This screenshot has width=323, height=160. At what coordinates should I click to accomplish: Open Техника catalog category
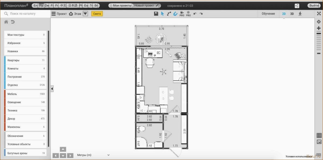26,111
